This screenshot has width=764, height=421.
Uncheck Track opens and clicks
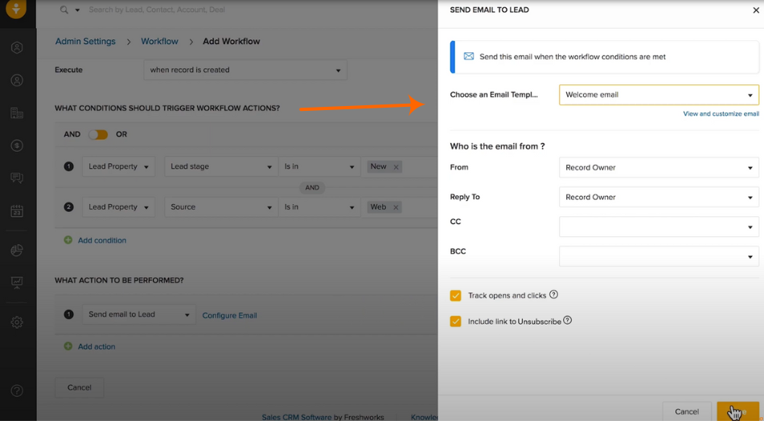tap(455, 296)
